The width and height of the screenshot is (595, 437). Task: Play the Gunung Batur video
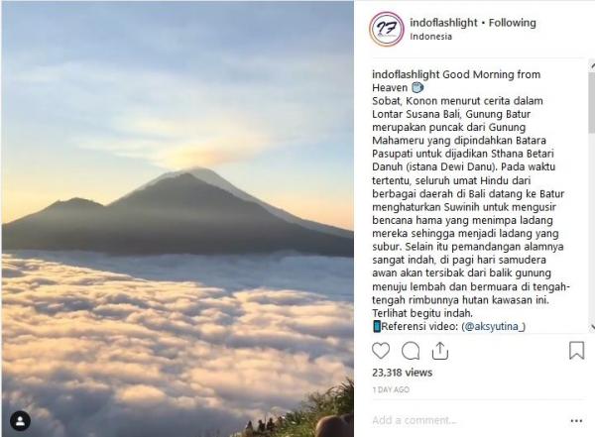point(178,218)
